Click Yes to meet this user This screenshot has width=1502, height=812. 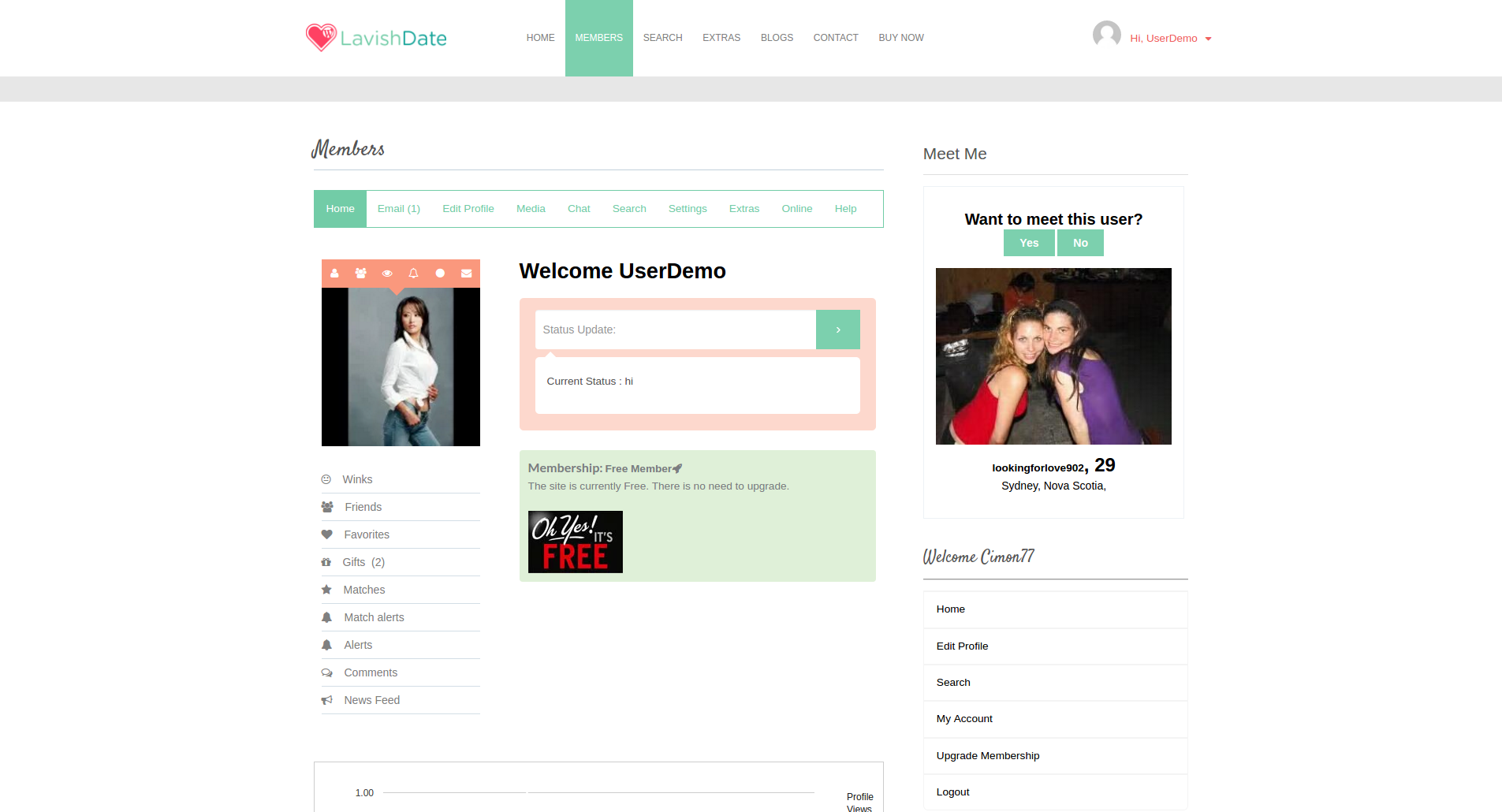pos(1029,243)
